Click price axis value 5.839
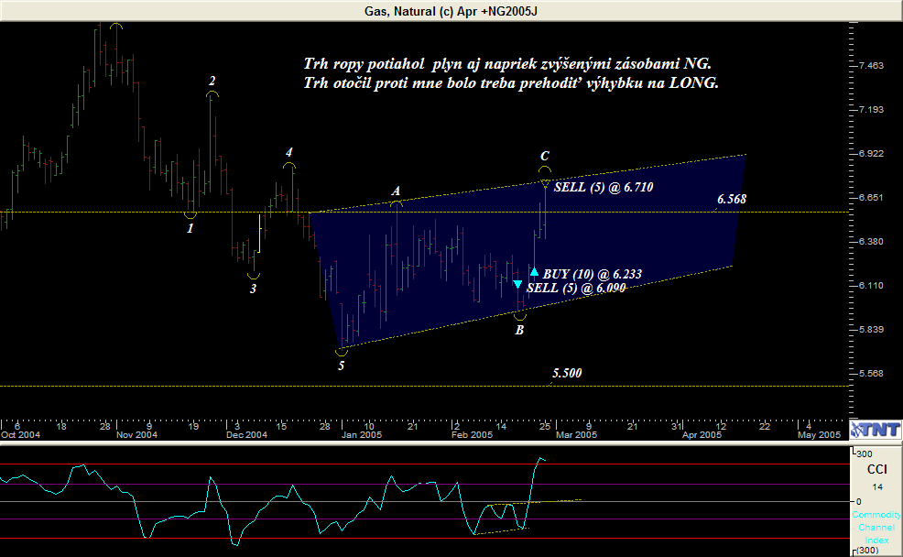Screen dimensions: 903x557 [871, 330]
